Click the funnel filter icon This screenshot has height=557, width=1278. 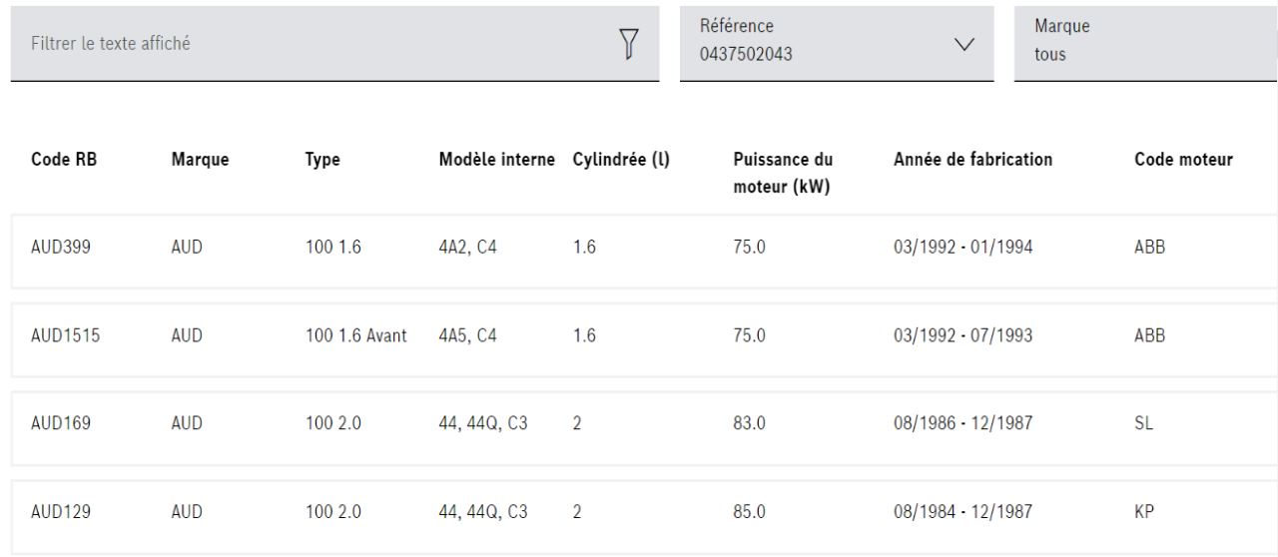coord(628,43)
